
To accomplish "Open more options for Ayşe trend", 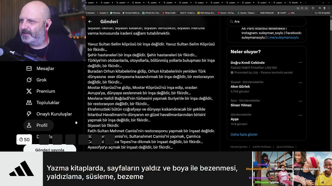I will [300, 115].
